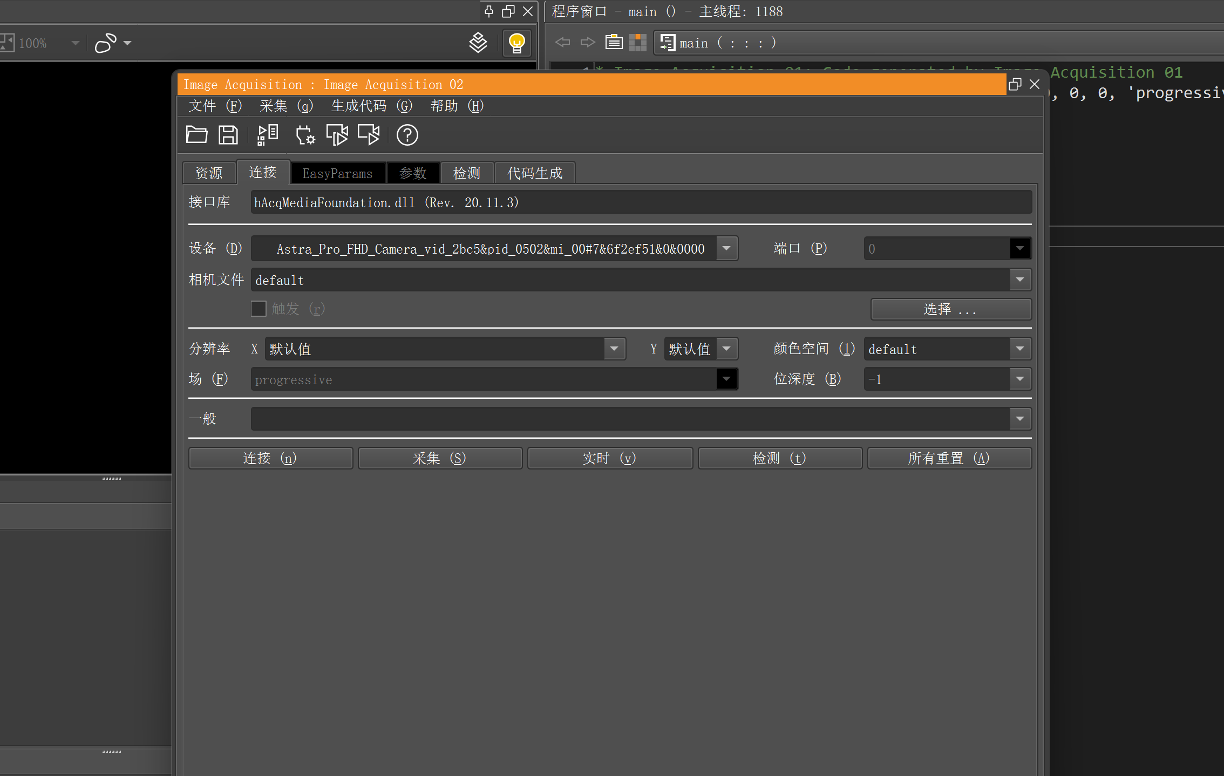Image resolution: width=1224 pixels, height=776 pixels.
Task: Switch to the 连接 tab
Action: pyautogui.click(x=263, y=172)
